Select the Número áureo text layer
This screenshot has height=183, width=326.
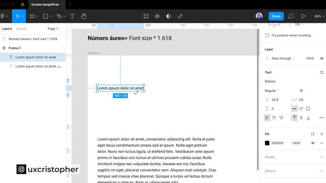click(33, 39)
